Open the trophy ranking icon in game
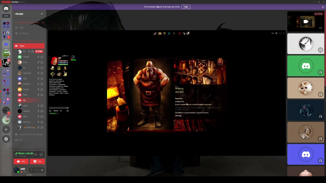Screen dimensions: 326x183 (165, 33)
